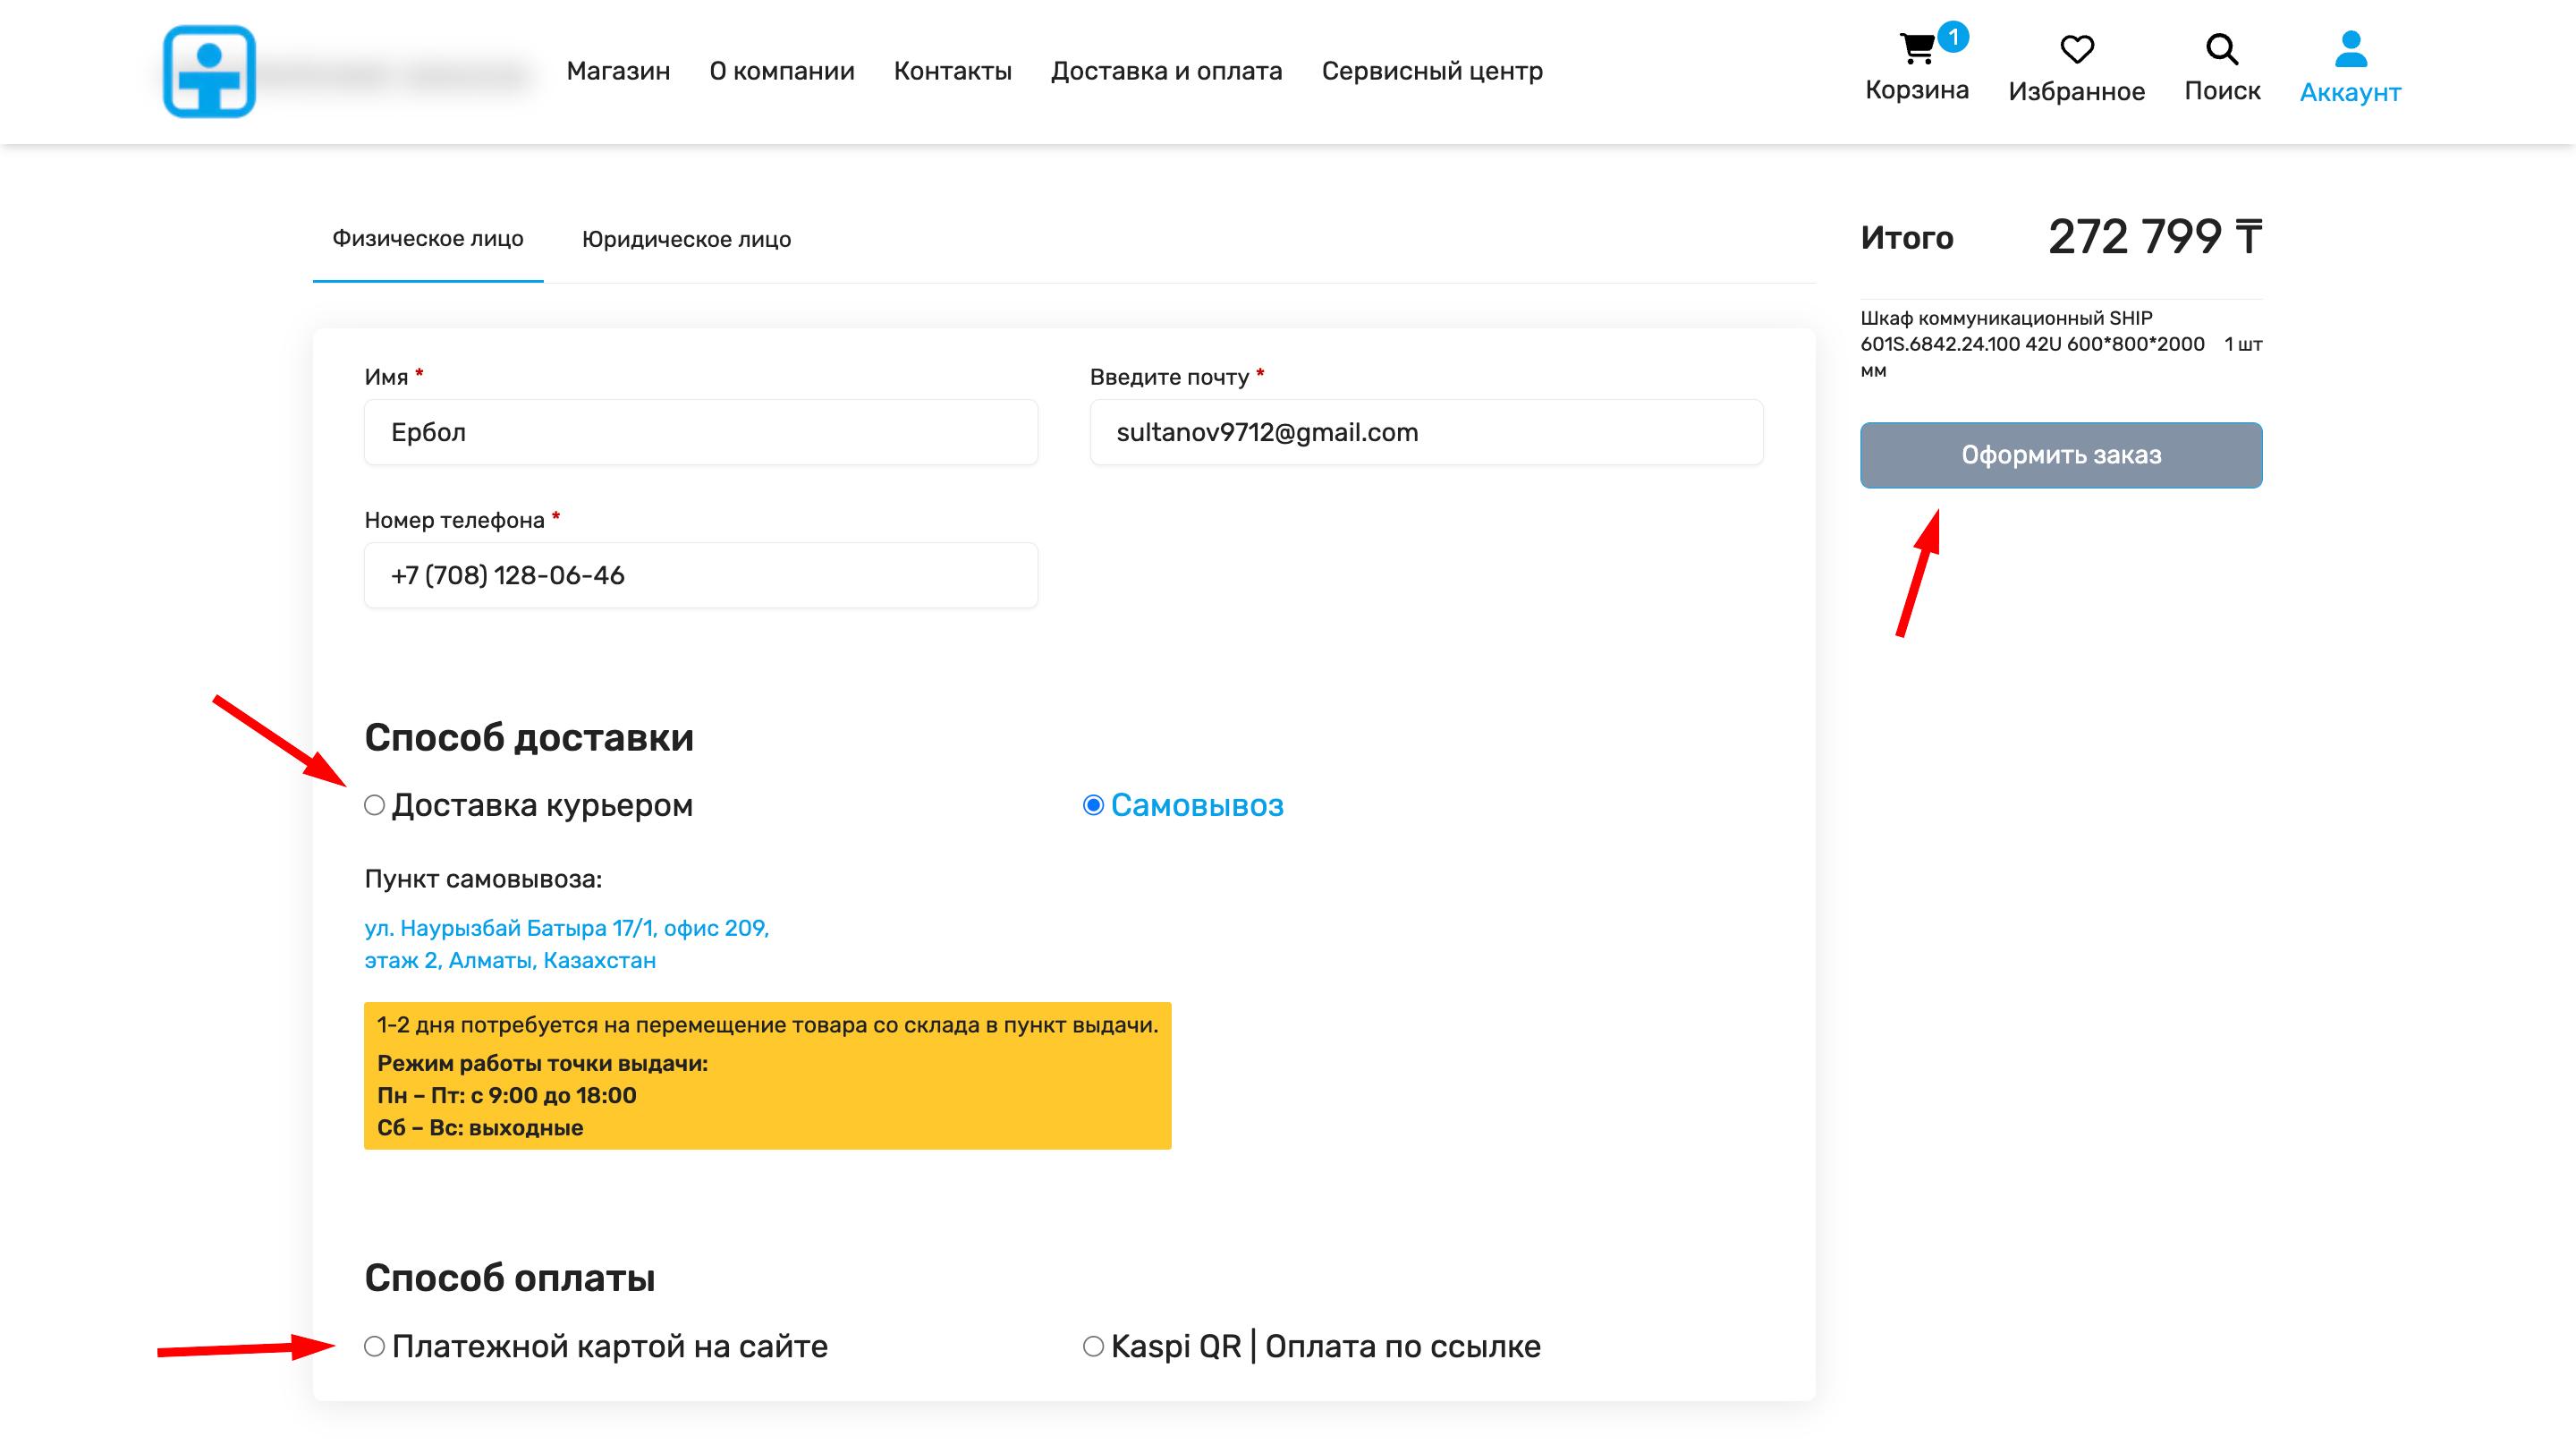The image size is (2576, 1453).
Task: Click the Шкаф коммуникационный SHIP product name
Action: click(2032, 344)
